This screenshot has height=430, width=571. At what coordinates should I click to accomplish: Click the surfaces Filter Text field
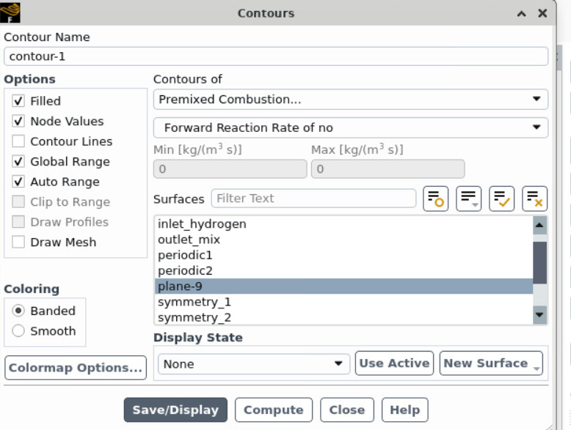click(x=313, y=199)
